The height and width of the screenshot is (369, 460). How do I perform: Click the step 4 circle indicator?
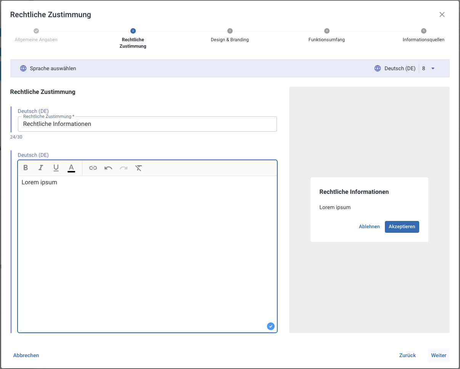(327, 31)
